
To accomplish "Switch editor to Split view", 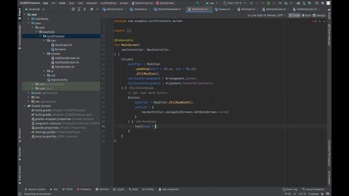I will click(306, 15).
